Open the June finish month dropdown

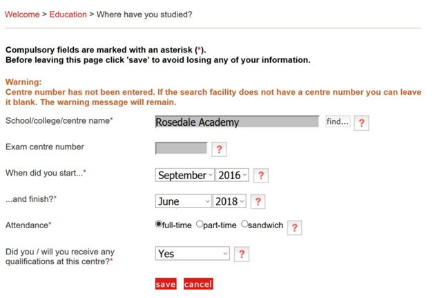[x=183, y=201]
